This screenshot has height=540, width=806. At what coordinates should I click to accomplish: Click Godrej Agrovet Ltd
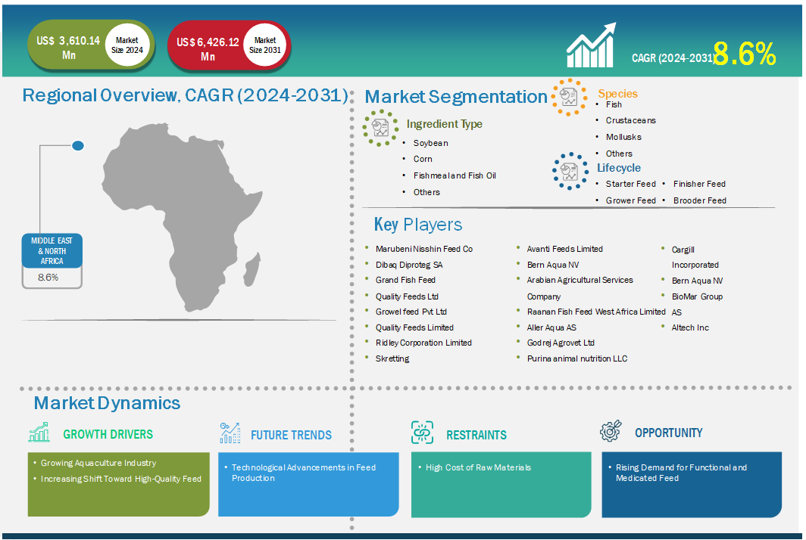[561, 343]
